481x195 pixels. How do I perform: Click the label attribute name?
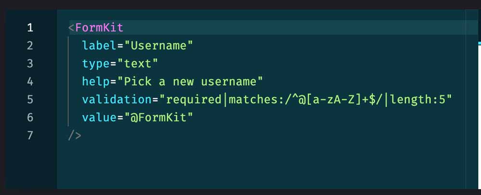(x=100, y=46)
